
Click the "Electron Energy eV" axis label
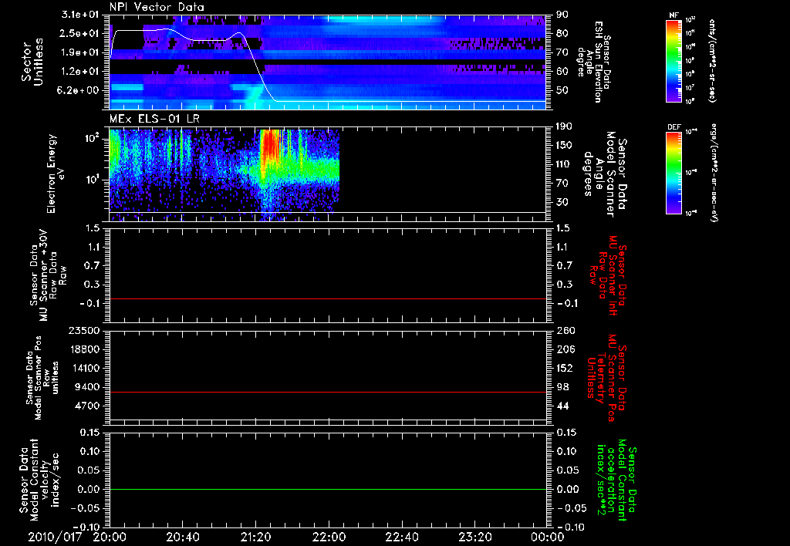tap(56, 174)
